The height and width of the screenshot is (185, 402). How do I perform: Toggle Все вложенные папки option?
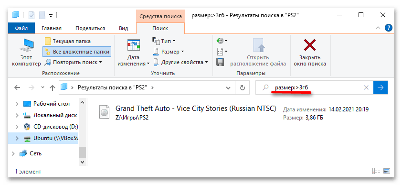[x=77, y=52]
